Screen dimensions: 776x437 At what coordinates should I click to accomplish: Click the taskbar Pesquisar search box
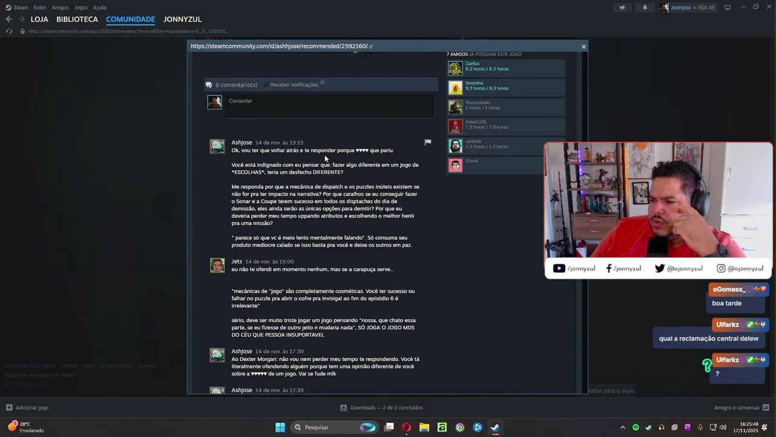[x=335, y=427]
